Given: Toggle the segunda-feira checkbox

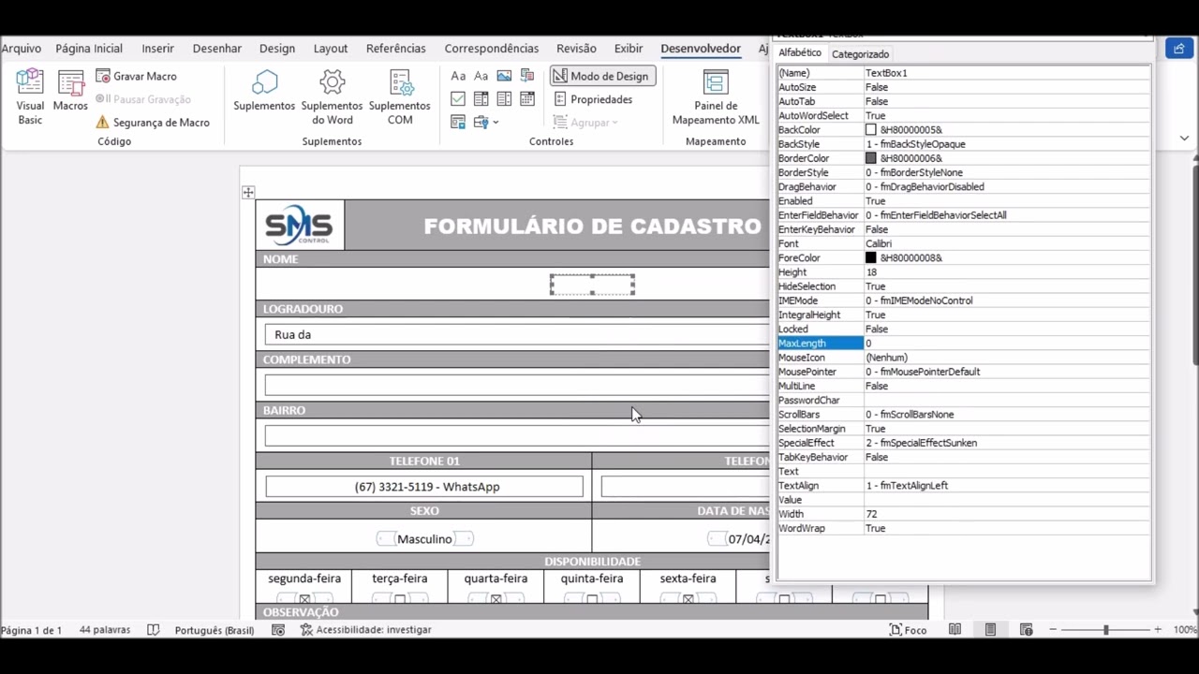Looking at the screenshot, I should [304, 599].
